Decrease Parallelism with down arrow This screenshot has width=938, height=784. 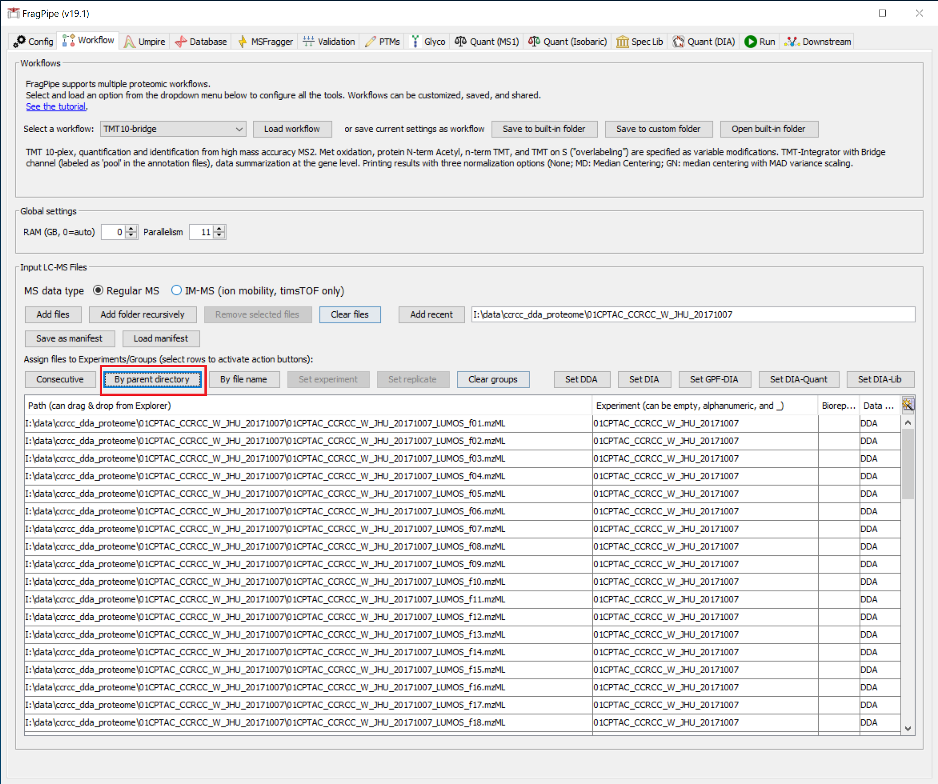tap(220, 235)
